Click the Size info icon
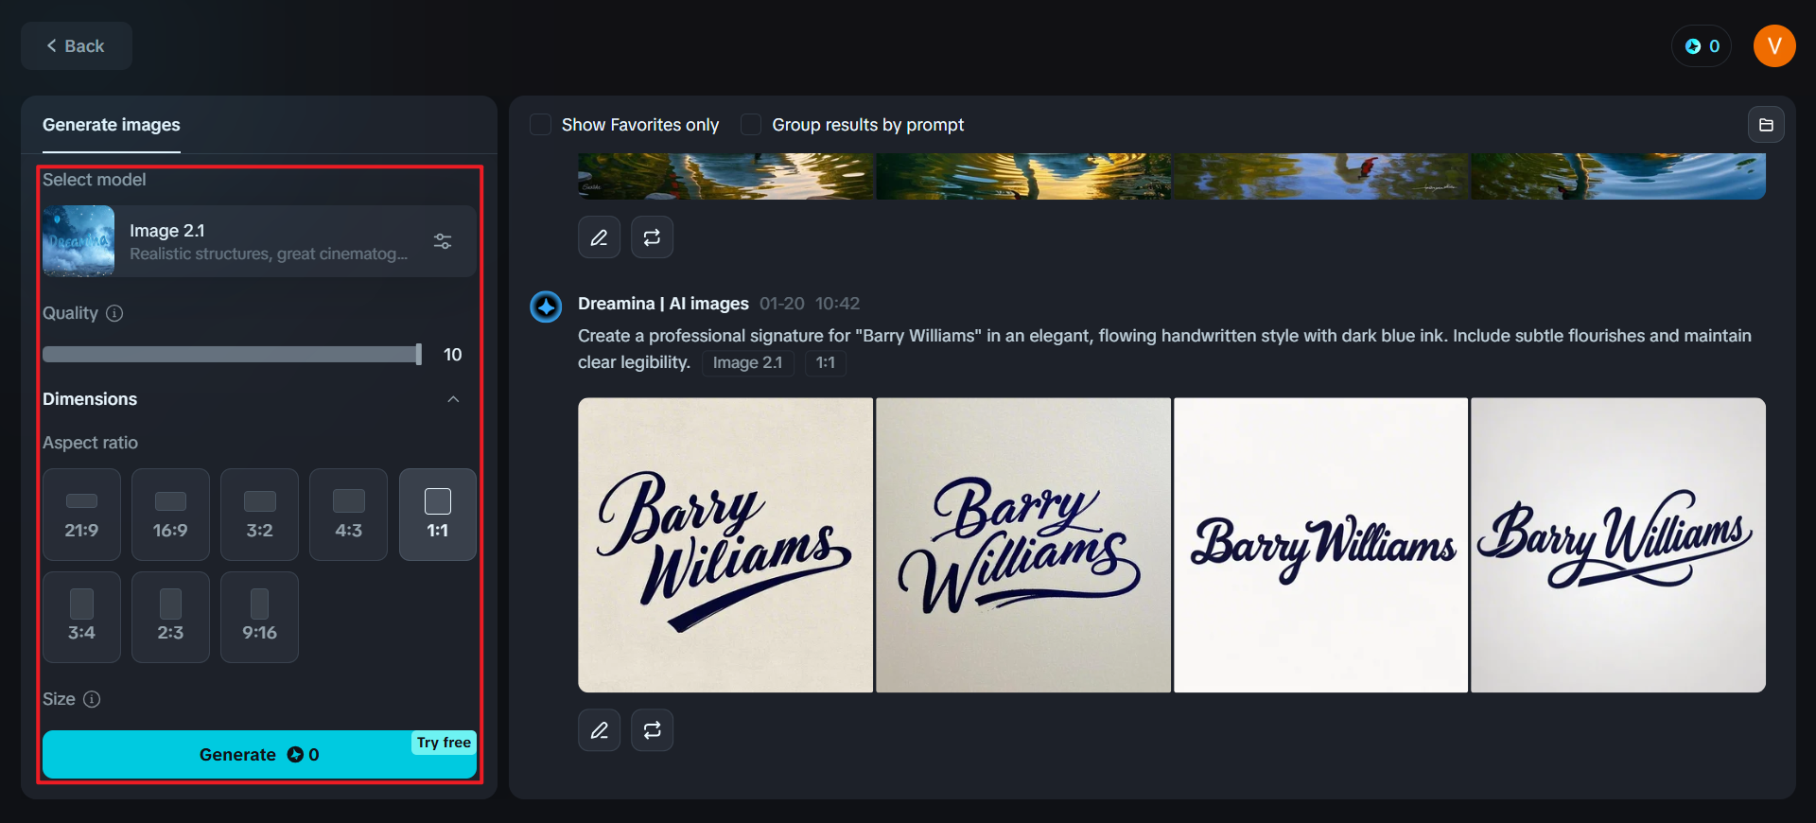Viewport: 1816px width, 823px height. click(x=92, y=699)
